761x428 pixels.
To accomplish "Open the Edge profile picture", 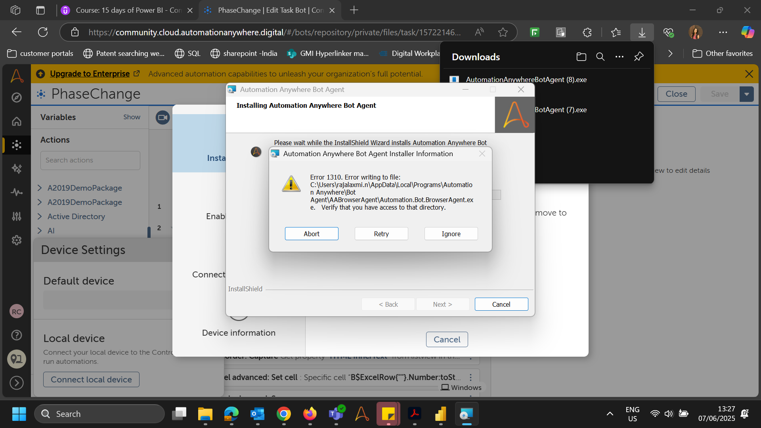I will click(696, 32).
